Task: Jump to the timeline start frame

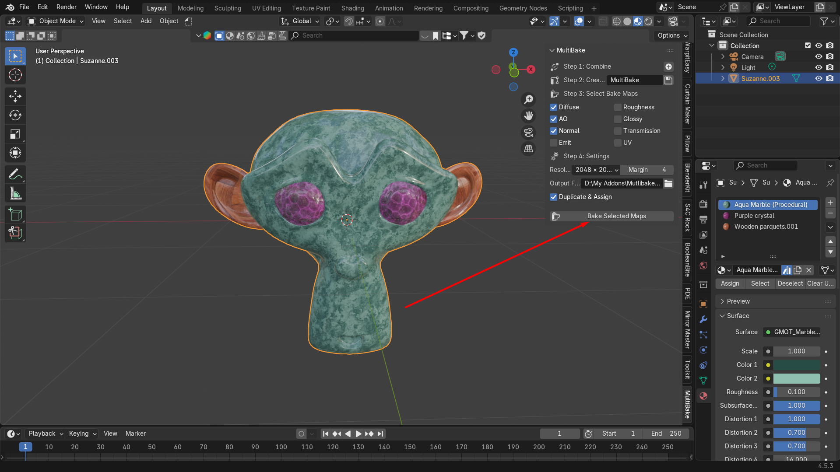Action: click(325, 434)
